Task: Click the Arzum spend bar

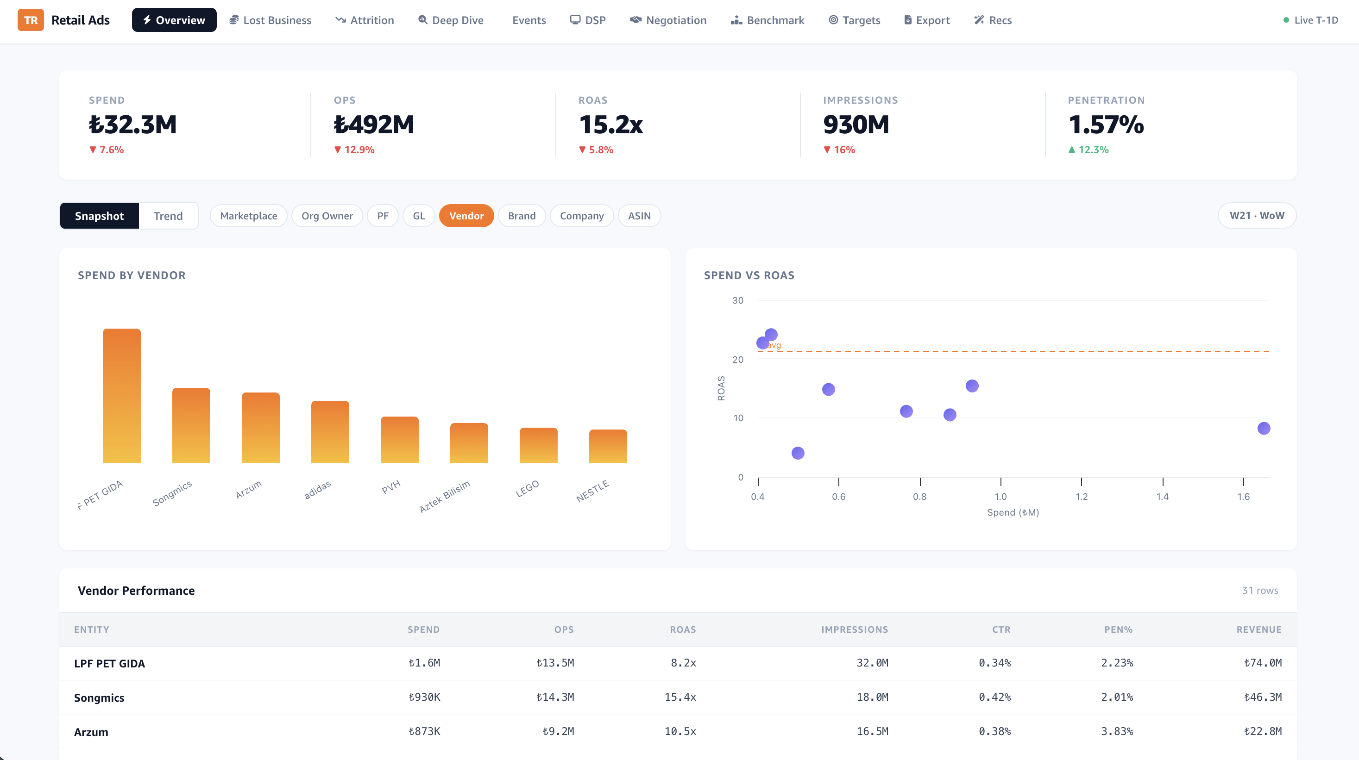Action: point(261,427)
